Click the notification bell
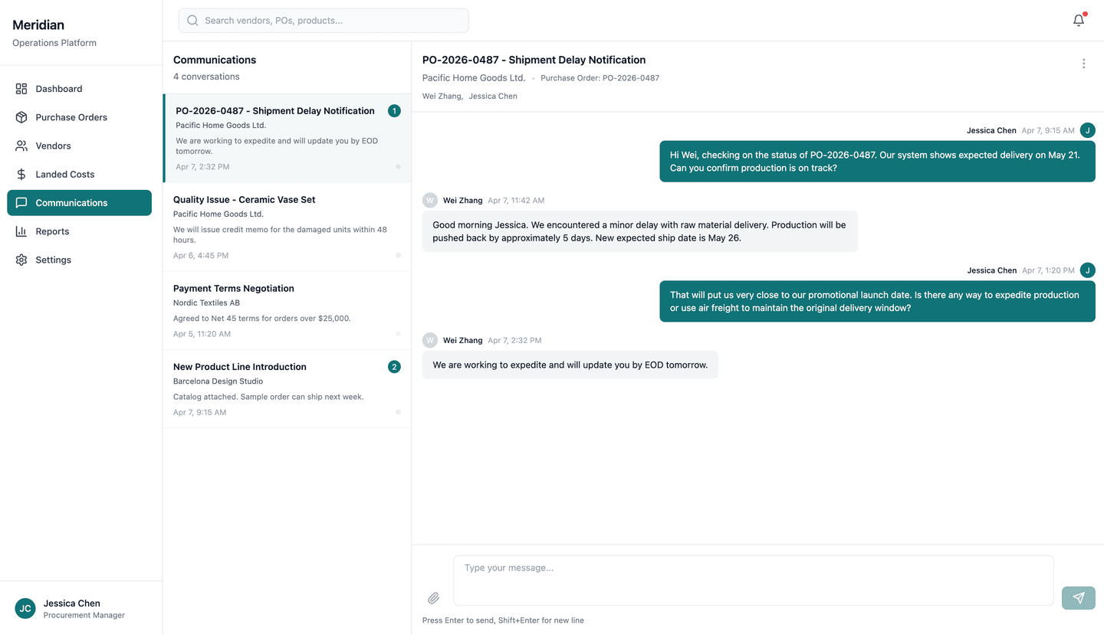 pyautogui.click(x=1078, y=20)
